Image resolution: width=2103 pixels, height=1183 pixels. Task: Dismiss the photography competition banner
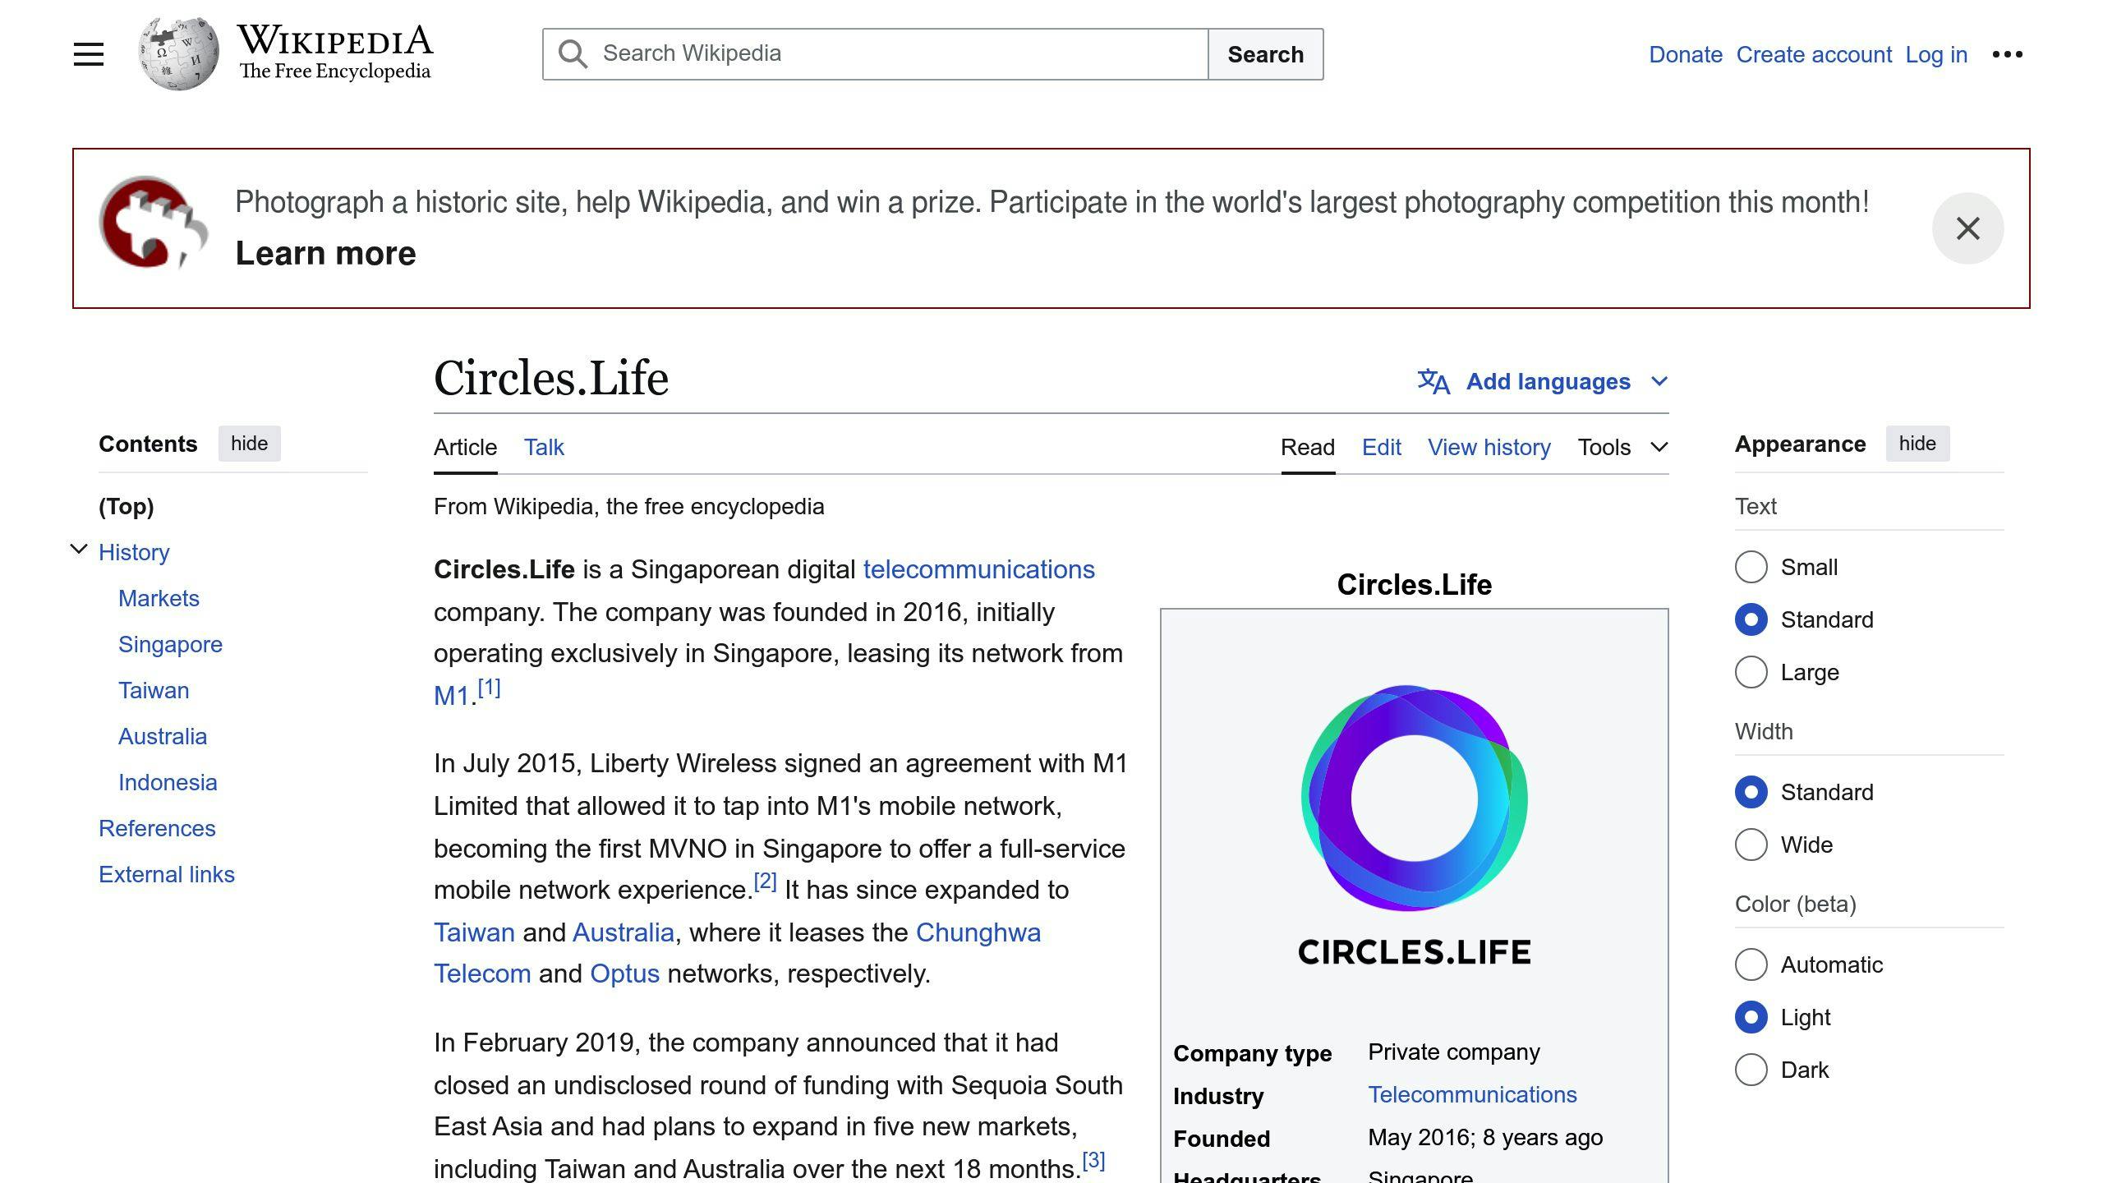pos(1967,228)
